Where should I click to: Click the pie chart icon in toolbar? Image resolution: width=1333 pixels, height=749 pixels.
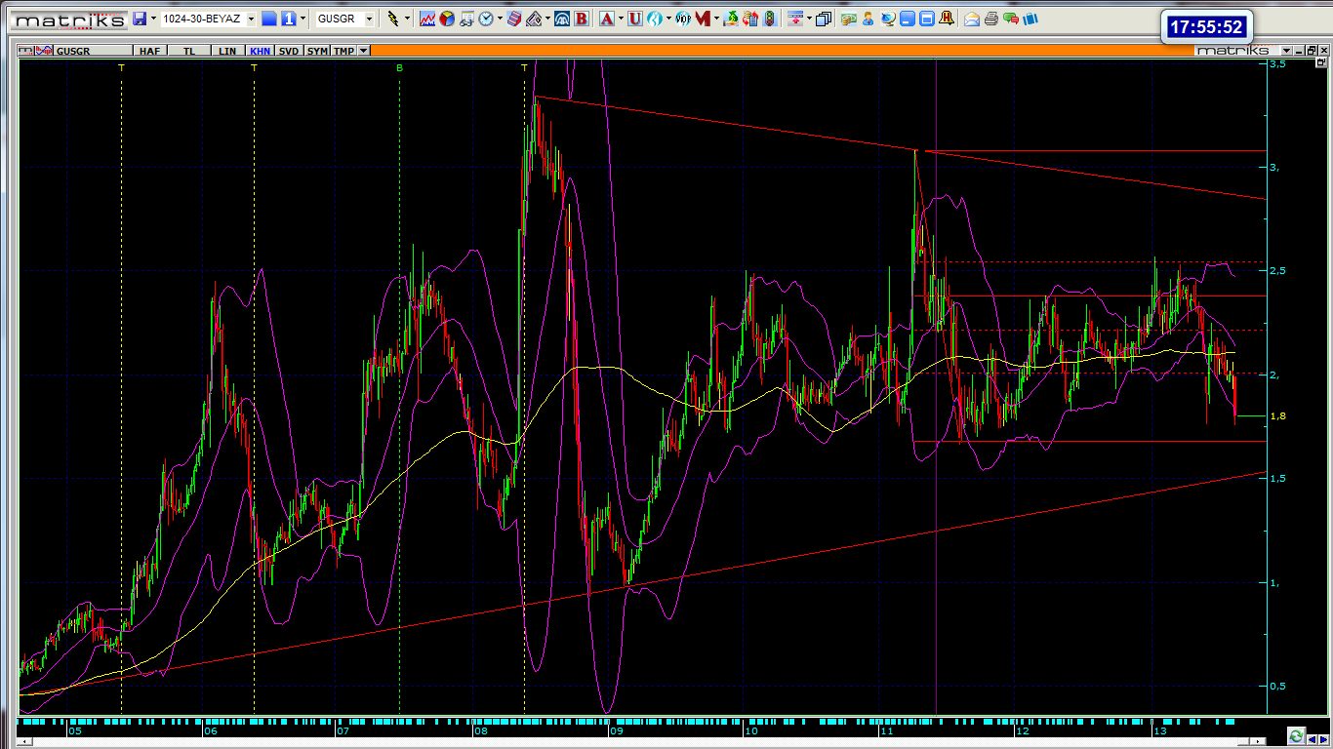446,19
